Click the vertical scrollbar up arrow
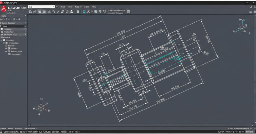 (x=255, y=16)
